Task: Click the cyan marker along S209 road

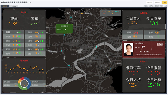Action: click(x=69, y=65)
